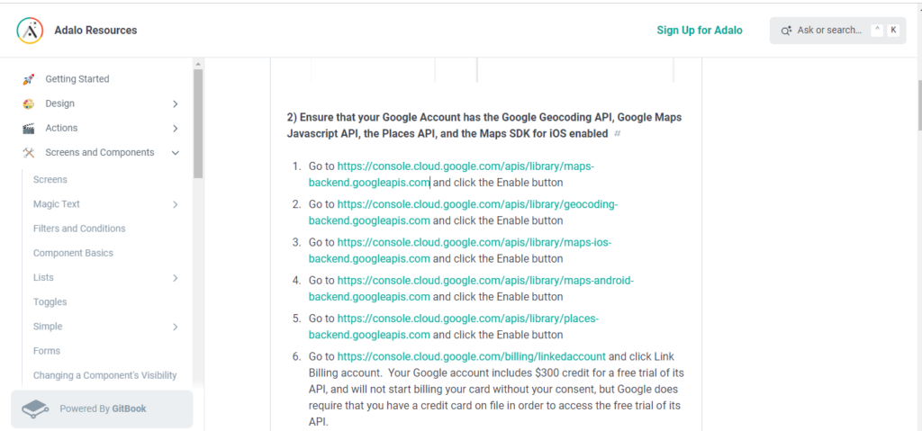
Task: Click the palette icon beside Design
Action: (28, 103)
